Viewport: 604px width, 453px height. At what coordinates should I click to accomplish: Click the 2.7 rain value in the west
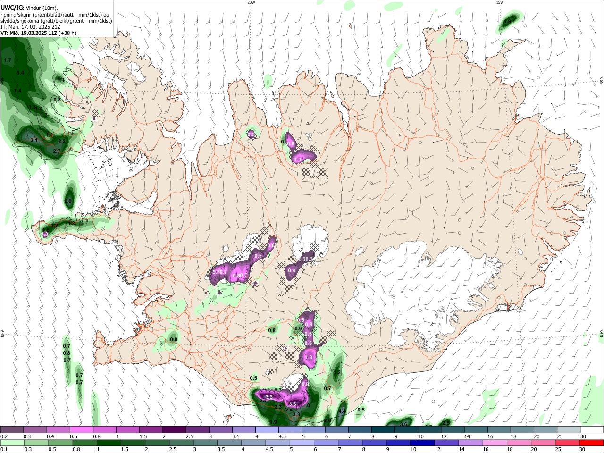(x=57, y=151)
